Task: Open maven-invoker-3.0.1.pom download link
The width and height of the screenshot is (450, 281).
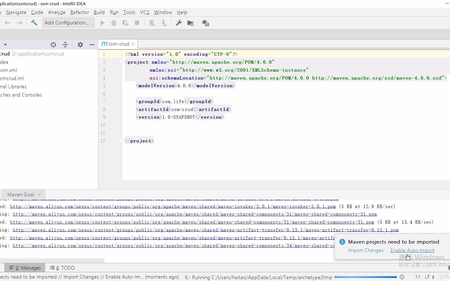Action: (x=173, y=206)
